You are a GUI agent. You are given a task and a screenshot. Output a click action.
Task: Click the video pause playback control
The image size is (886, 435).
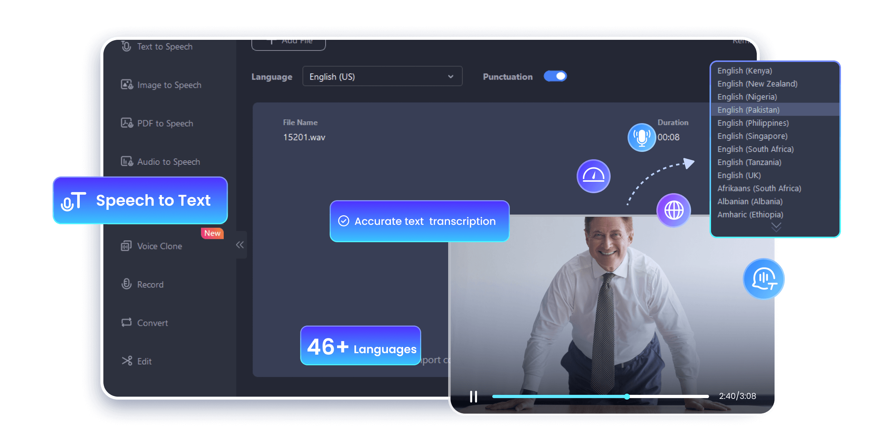pyautogui.click(x=474, y=396)
